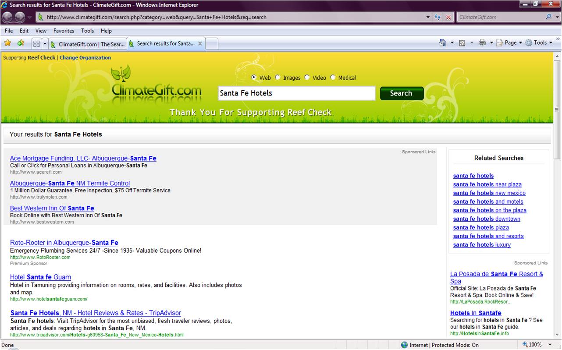Open the Hotels In Santafe sponsored link
562x350 pixels.
click(x=476, y=313)
